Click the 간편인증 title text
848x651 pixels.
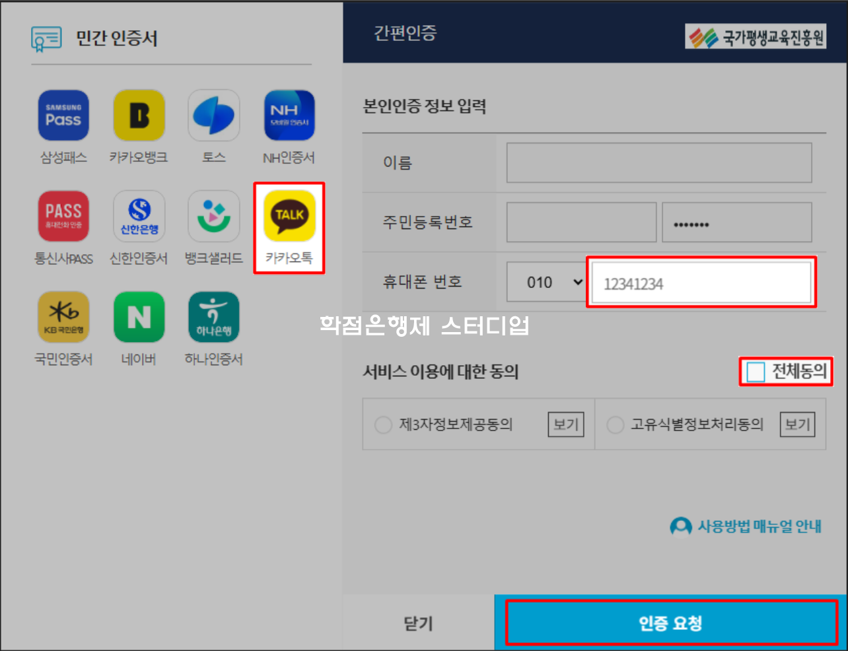[406, 32]
